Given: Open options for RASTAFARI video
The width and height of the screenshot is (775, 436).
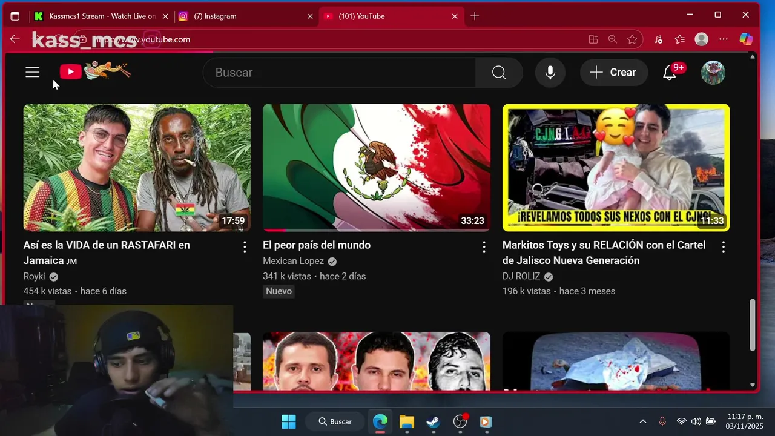Looking at the screenshot, I should tap(245, 246).
